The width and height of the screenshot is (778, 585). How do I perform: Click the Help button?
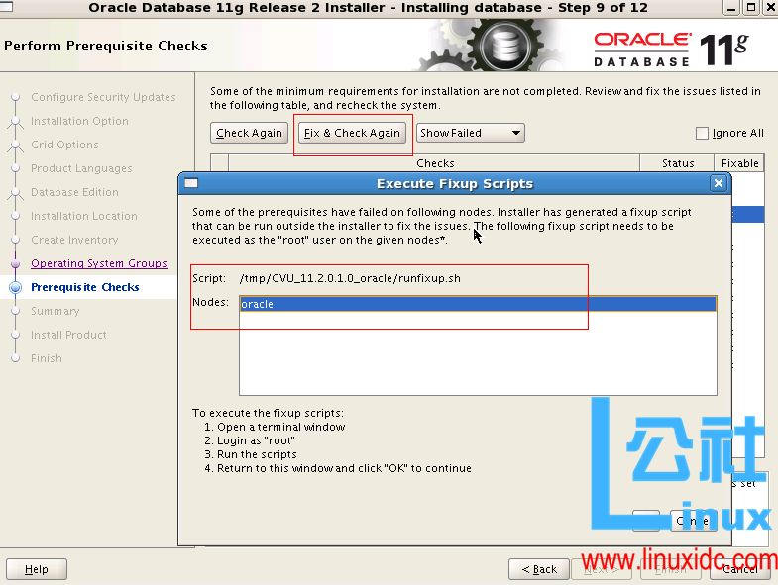tap(37, 569)
